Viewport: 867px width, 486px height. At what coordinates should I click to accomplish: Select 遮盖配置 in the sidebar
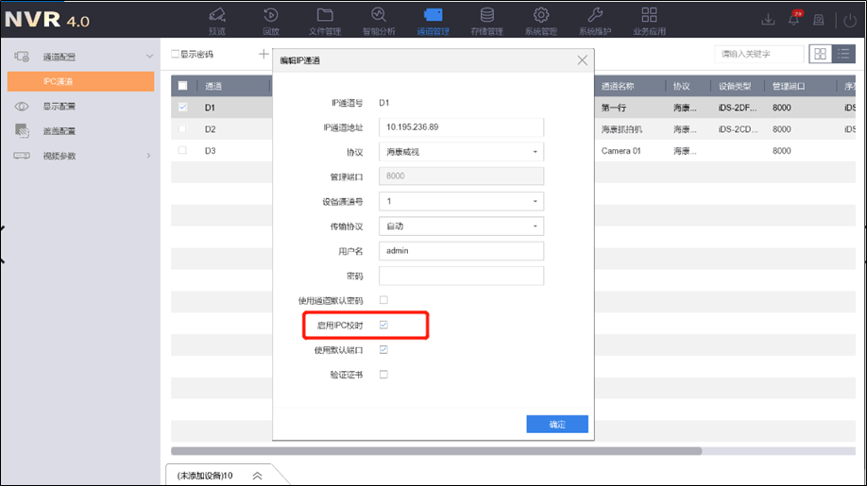(x=59, y=131)
